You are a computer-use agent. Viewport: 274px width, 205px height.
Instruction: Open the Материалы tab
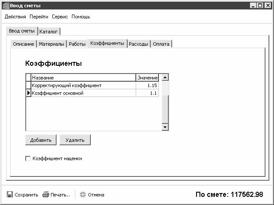point(51,44)
